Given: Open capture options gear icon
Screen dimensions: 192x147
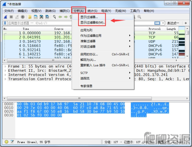Looking at the screenshot, I should pyautogui.click(x=23, y=17).
